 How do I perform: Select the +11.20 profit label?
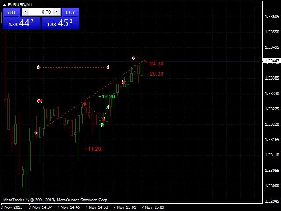coord(93,149)
